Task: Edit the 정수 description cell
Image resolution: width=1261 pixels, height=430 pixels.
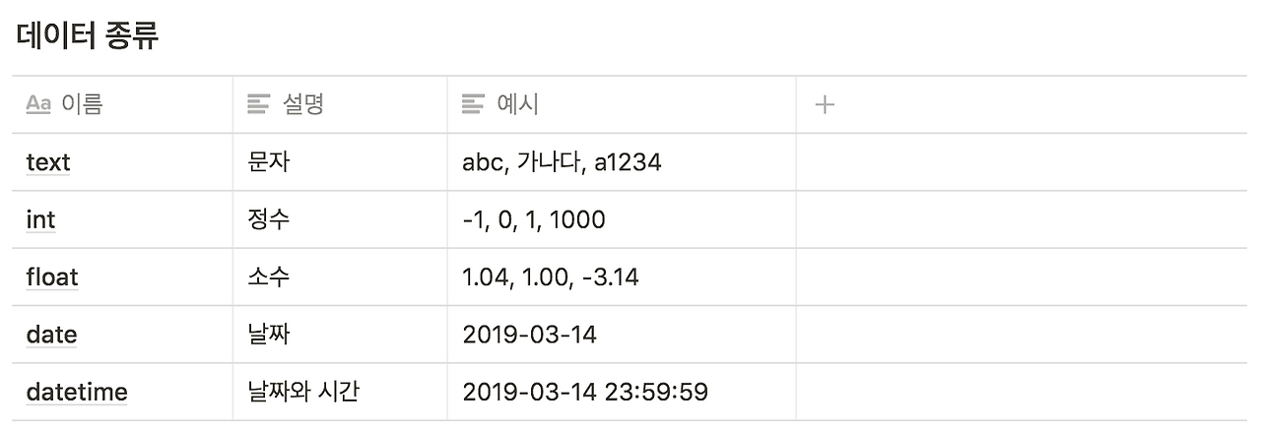Action: [340, 219]
